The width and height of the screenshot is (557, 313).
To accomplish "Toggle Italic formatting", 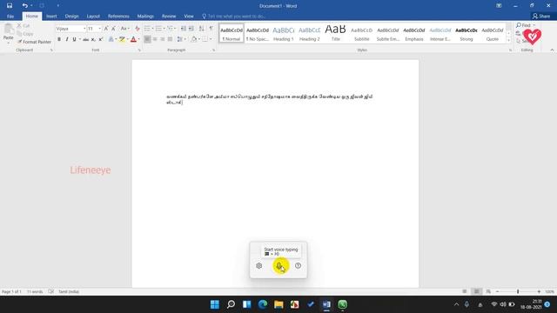I will click(67, 39).
